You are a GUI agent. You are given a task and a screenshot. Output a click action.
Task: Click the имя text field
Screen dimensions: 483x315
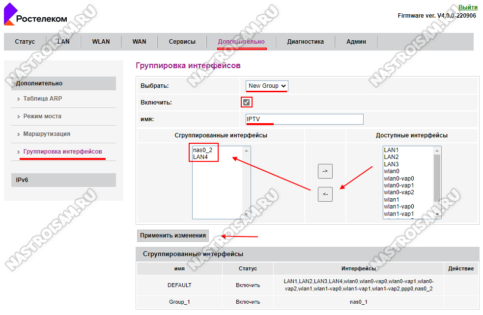tap(304, 119)
